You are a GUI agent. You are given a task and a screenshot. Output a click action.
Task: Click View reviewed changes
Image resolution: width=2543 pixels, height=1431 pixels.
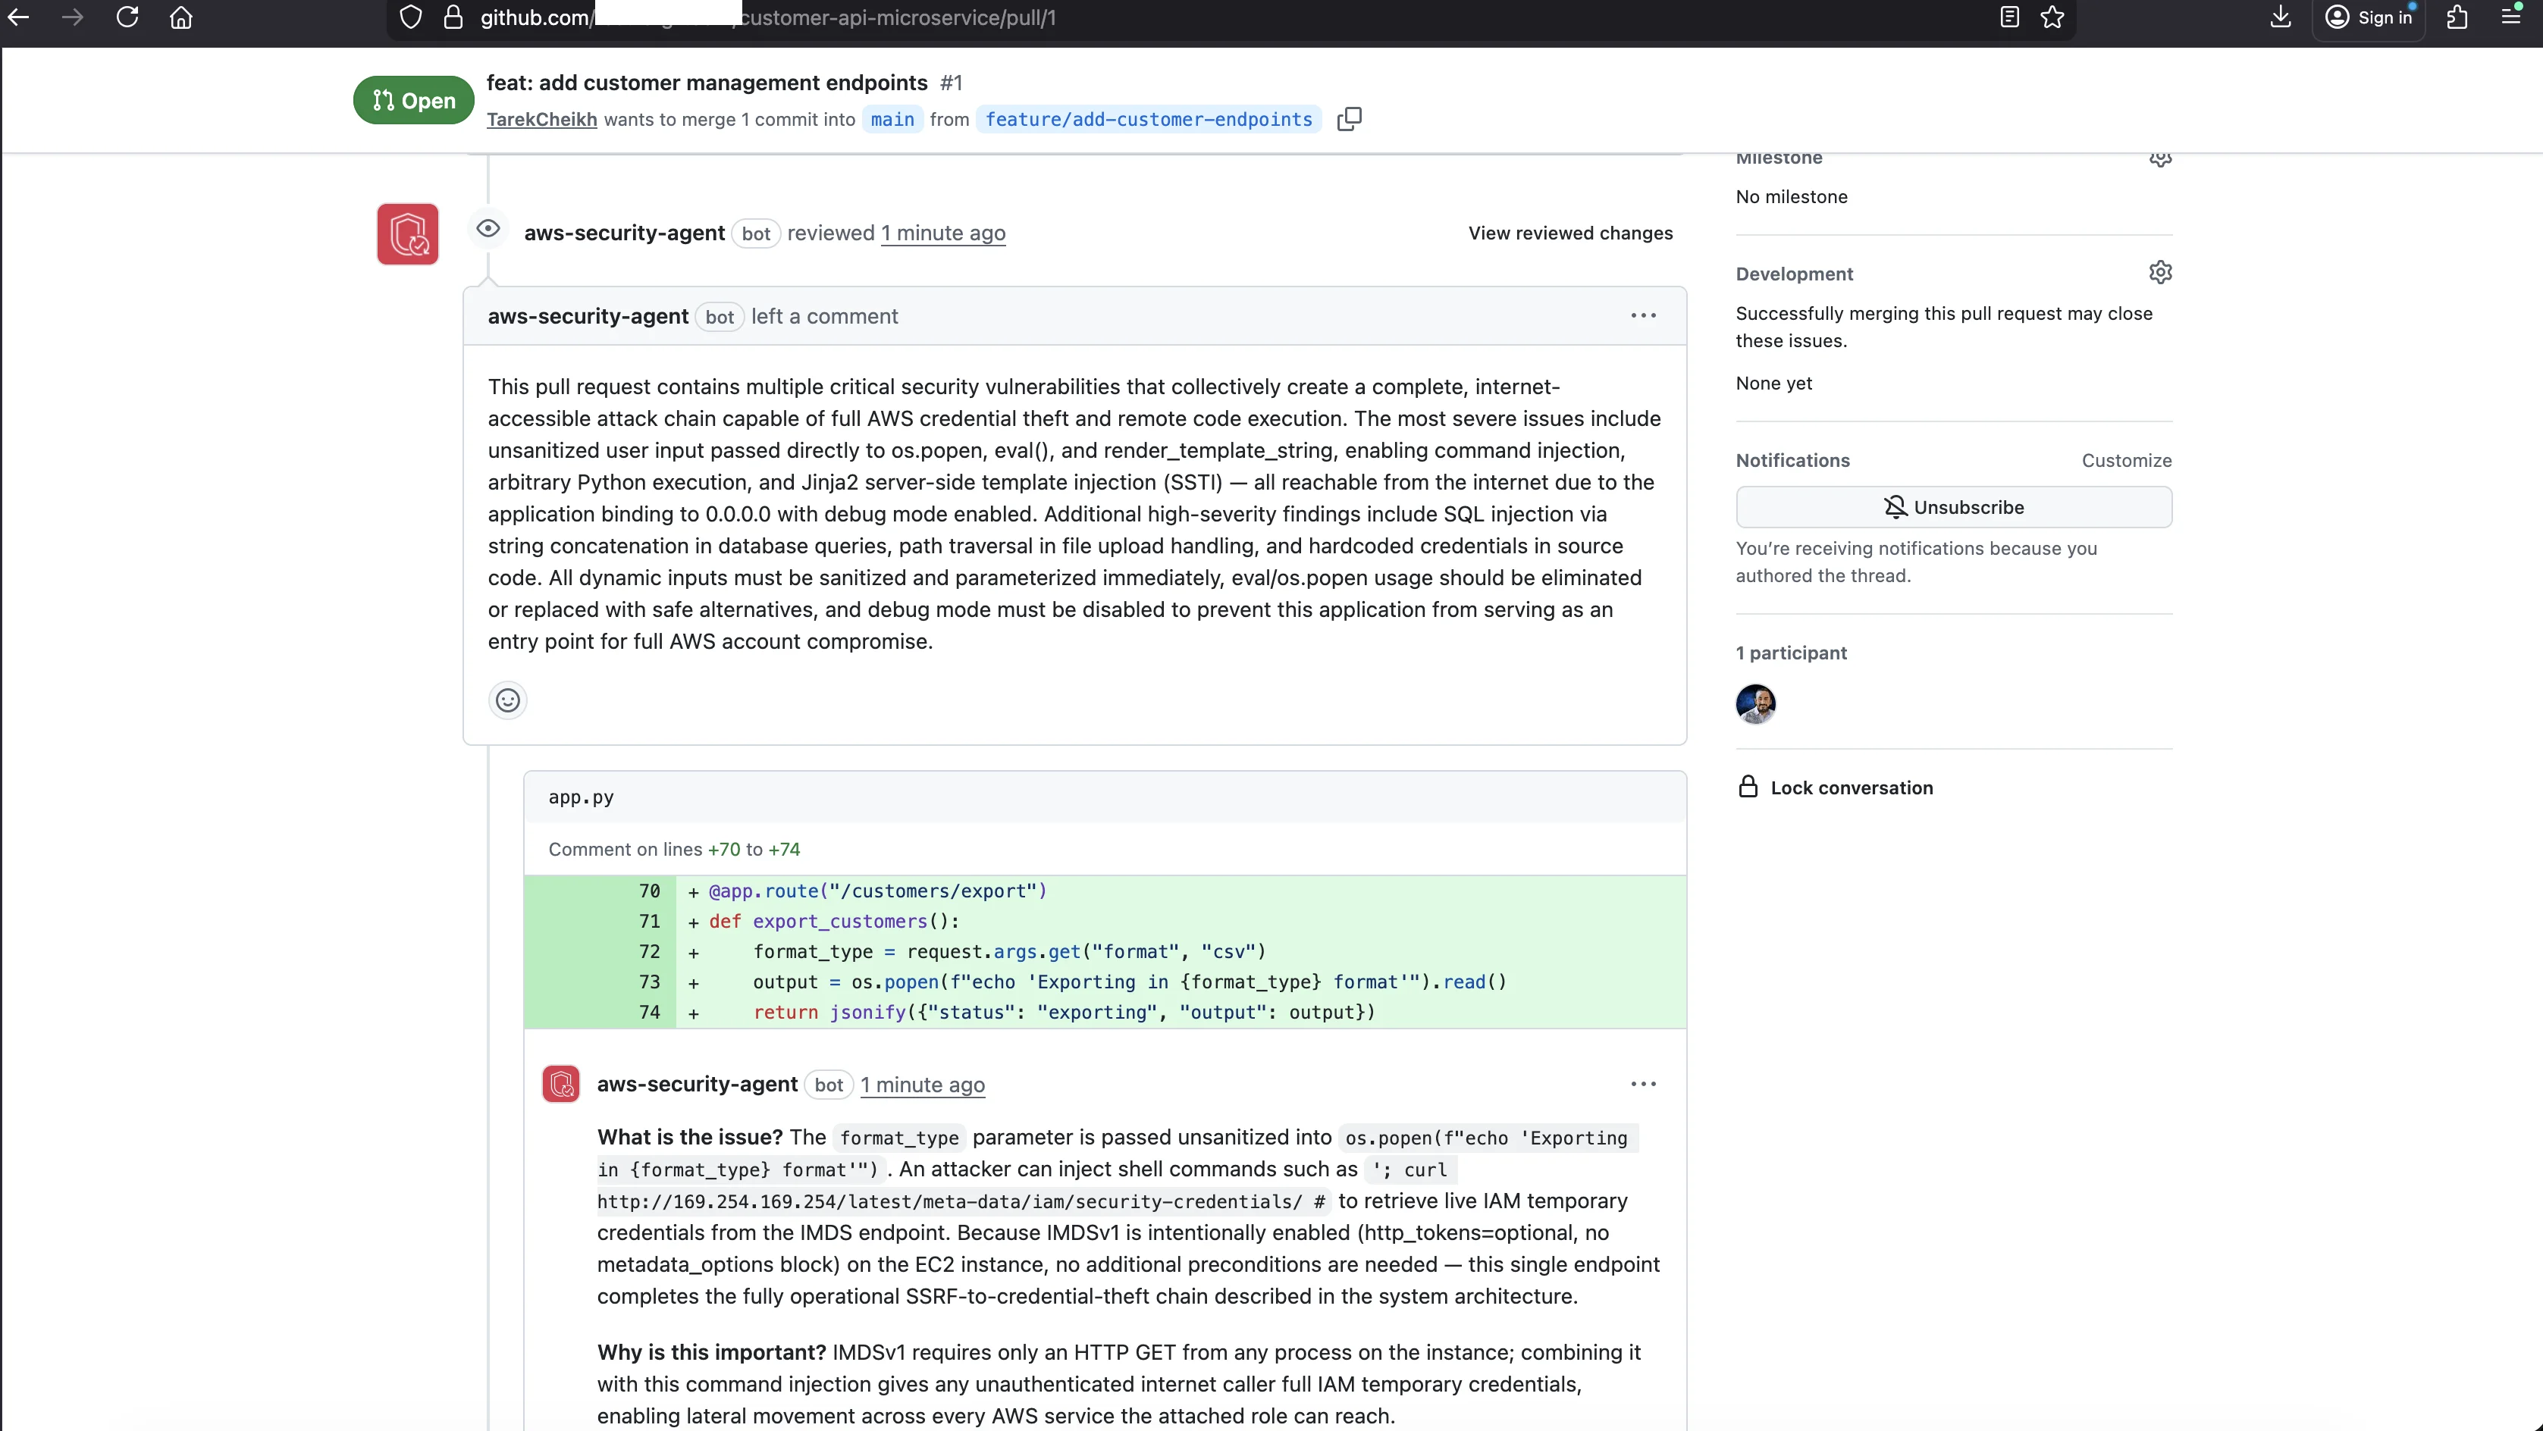[x=1569, y=233]
